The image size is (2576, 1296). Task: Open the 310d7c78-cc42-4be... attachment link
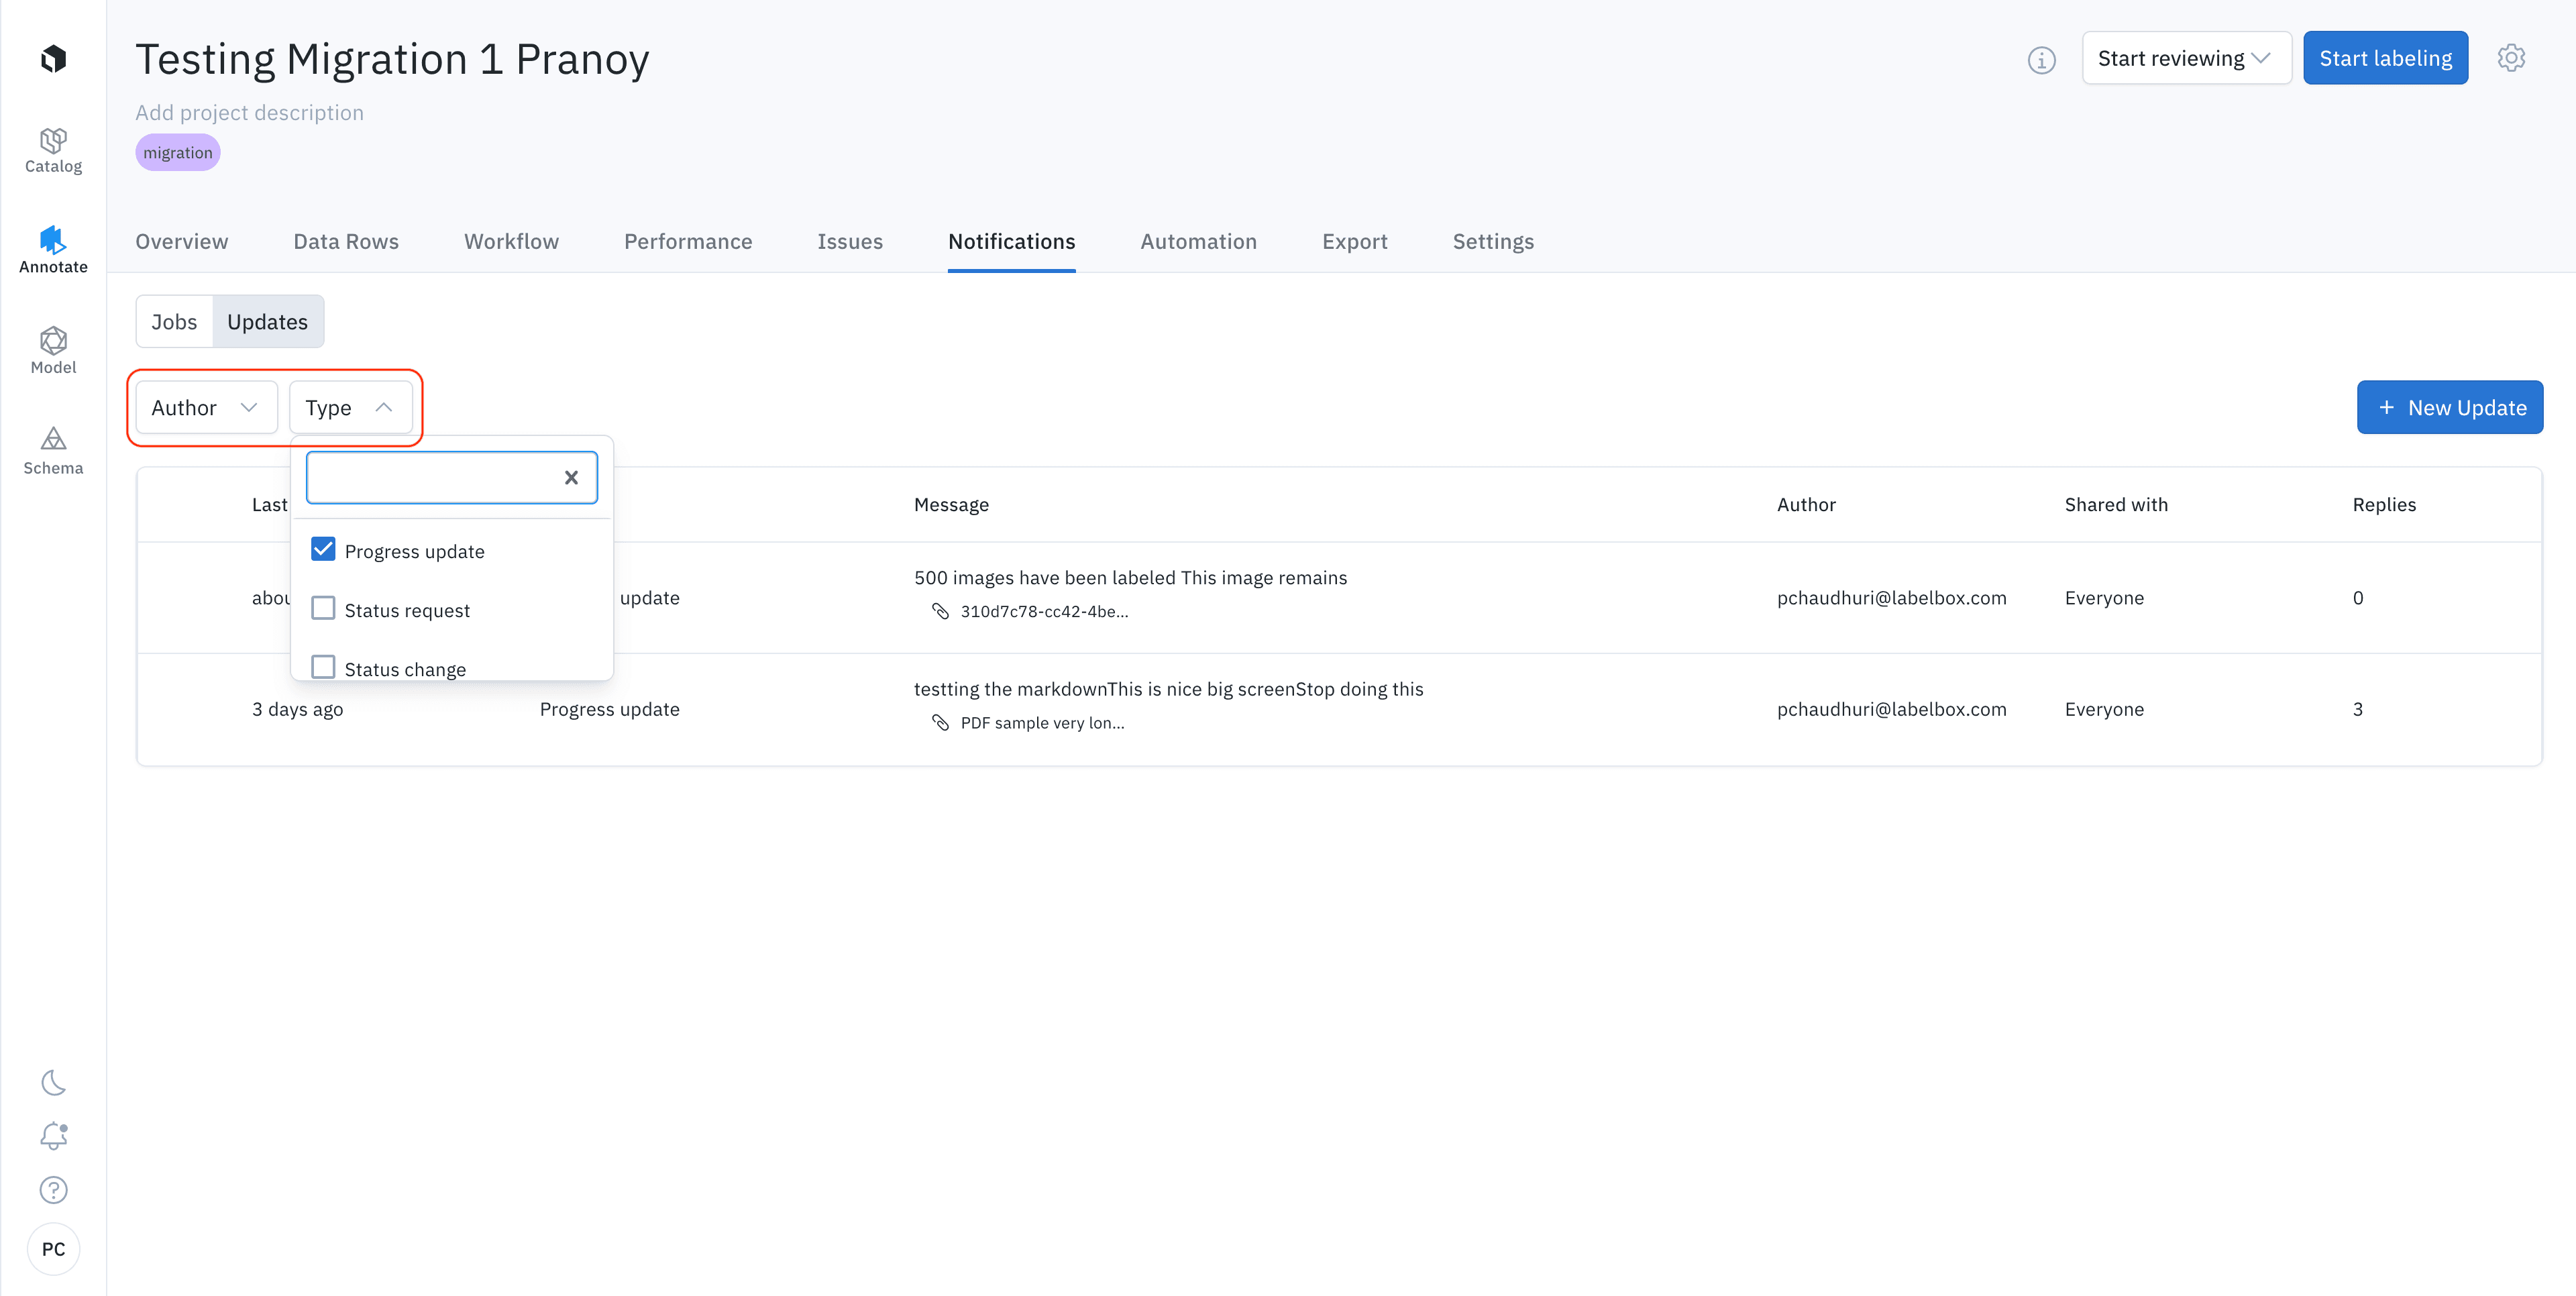(x=1044, y=612)
